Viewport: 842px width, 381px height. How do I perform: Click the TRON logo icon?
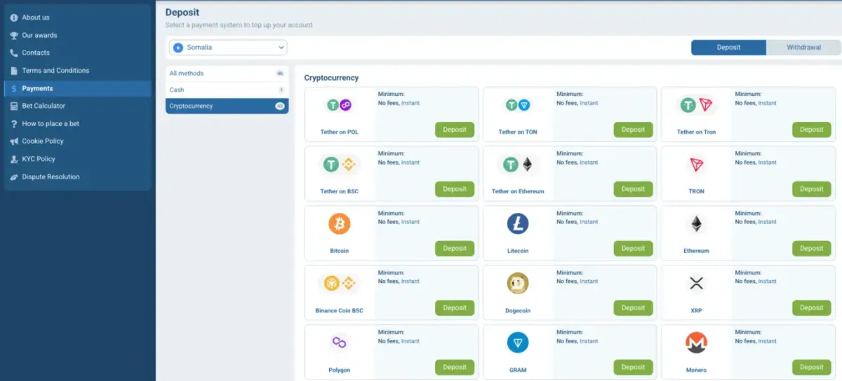coord(696,165)
